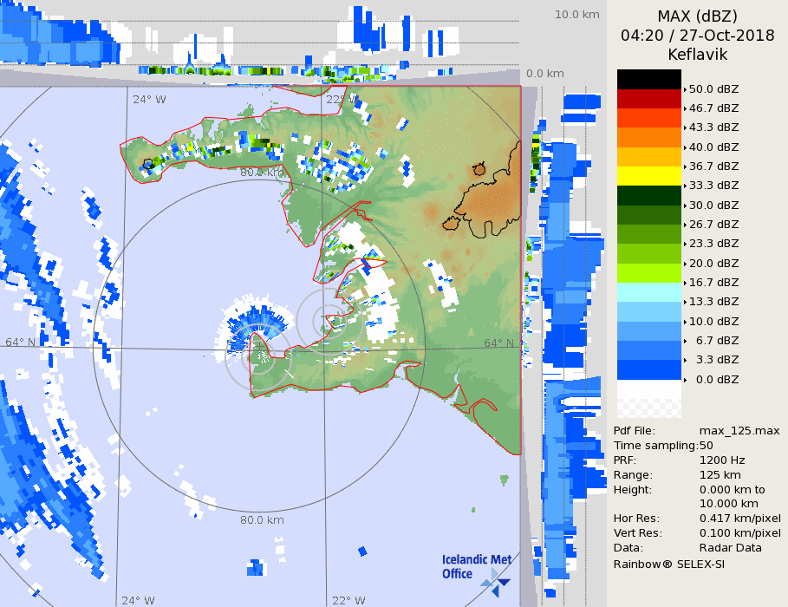Click the 10.0 km height scale label

tap(576, 15)
